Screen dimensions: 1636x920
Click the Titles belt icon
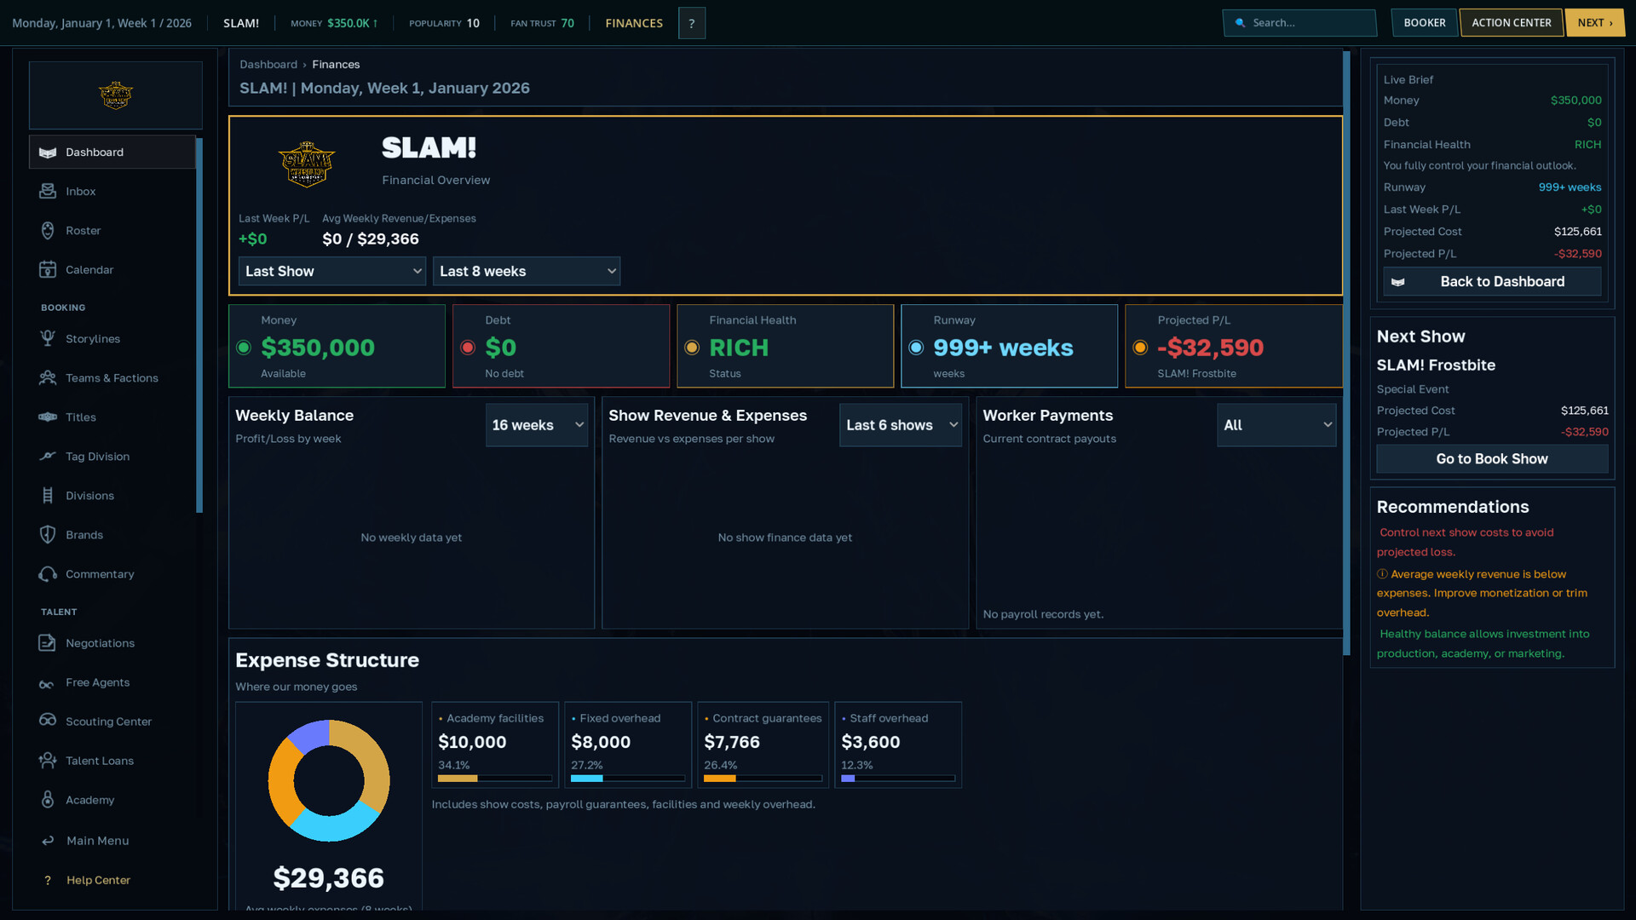48,417
